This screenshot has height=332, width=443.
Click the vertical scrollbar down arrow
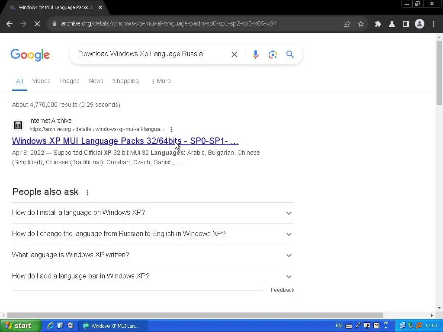[439, 308]
